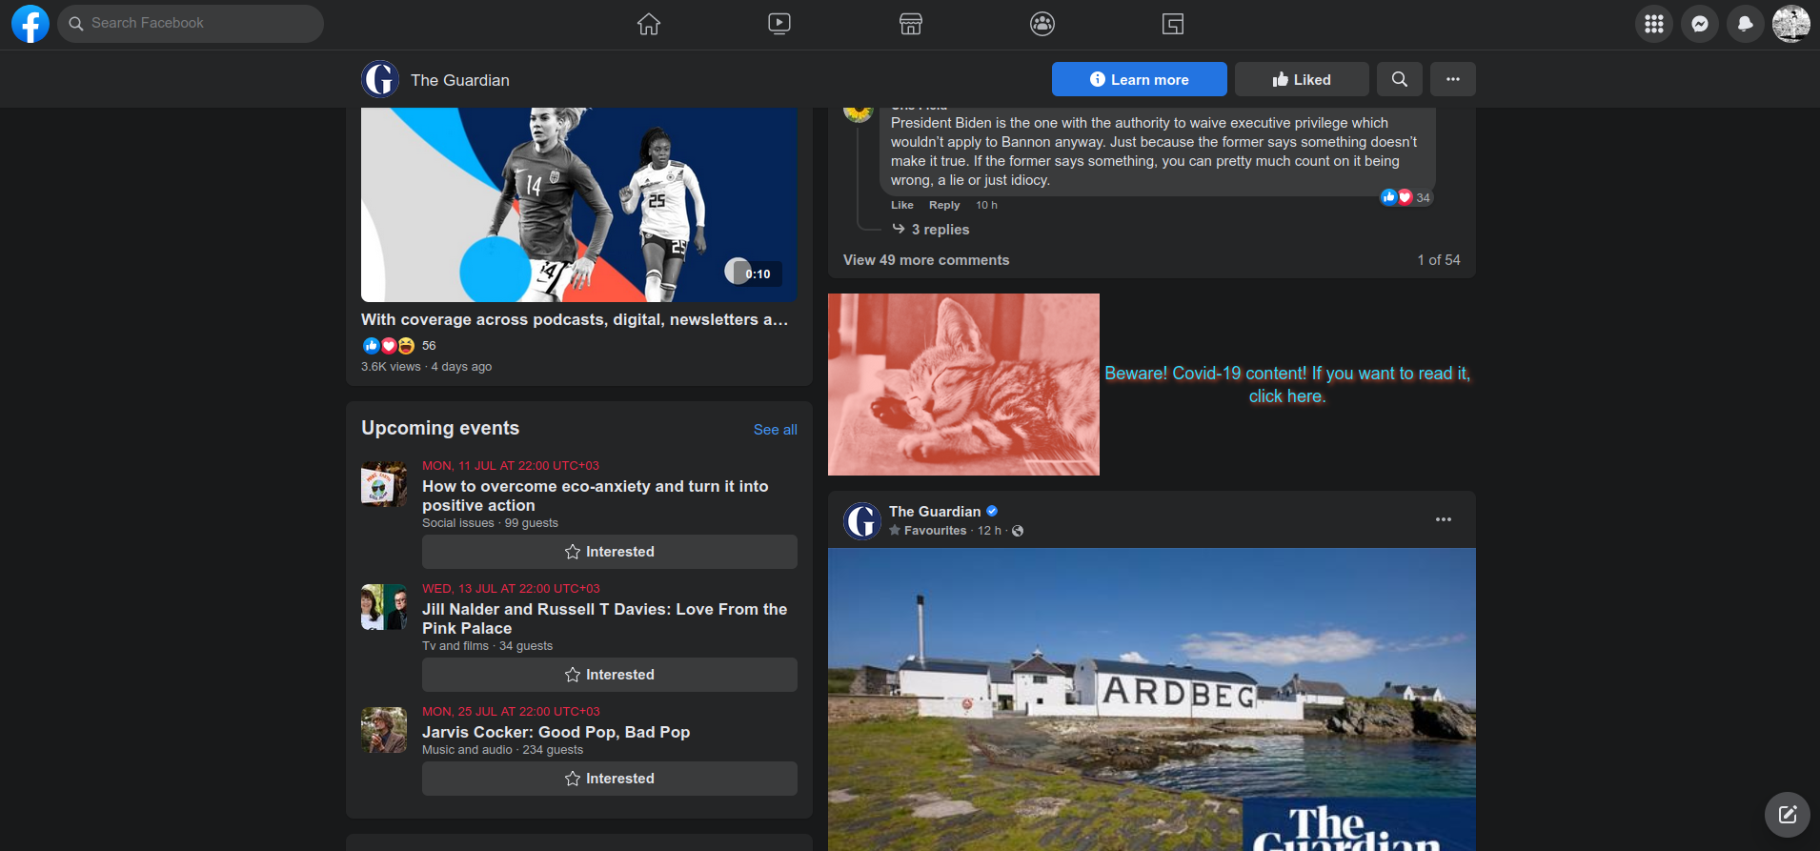
Task: Click The Guardian avatar on the post
Action: click(862, 520)
